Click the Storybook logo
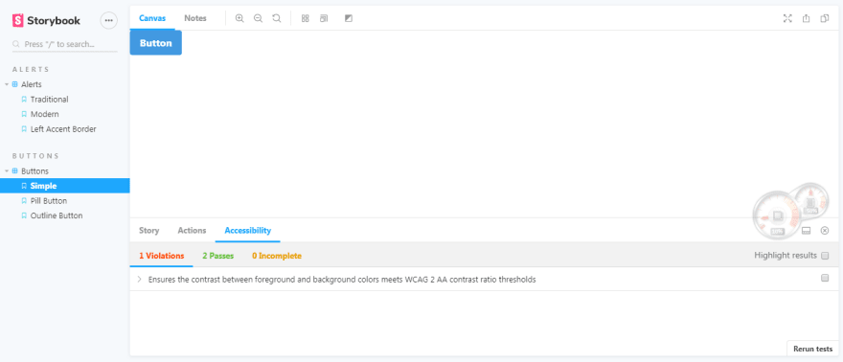The width and height of the screenshot is (843, 362). click(46, 20)
